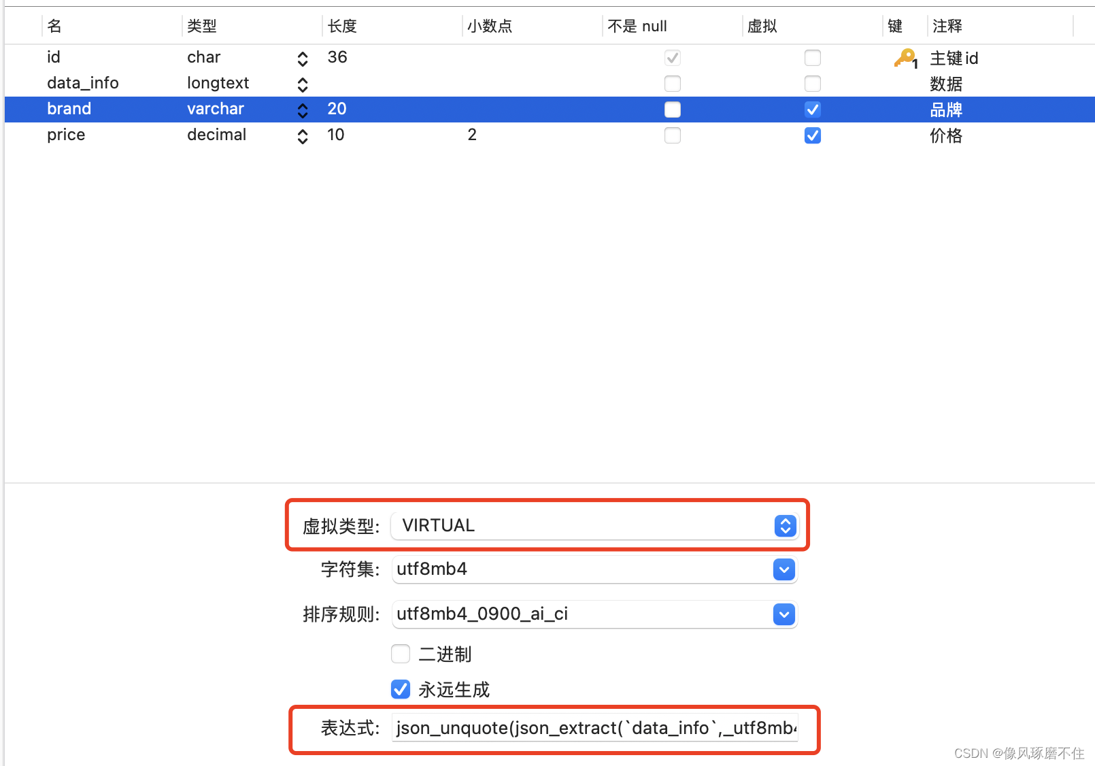Uncheck the 永远生成 checkbox
The width and height of the screenshot is (1095, 766).
click(401, 689)
